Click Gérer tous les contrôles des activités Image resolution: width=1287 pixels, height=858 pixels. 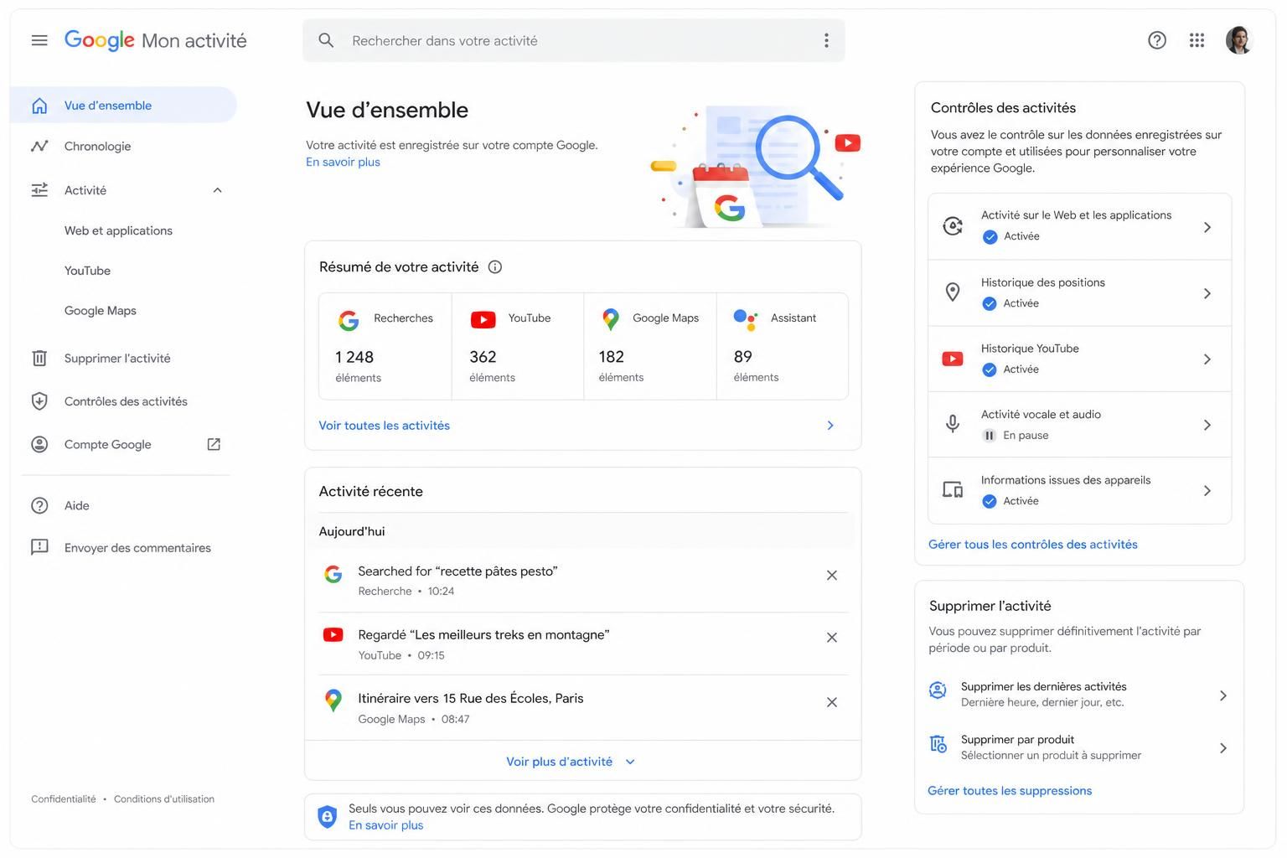pyautogui.click(x=1032, y=545)
